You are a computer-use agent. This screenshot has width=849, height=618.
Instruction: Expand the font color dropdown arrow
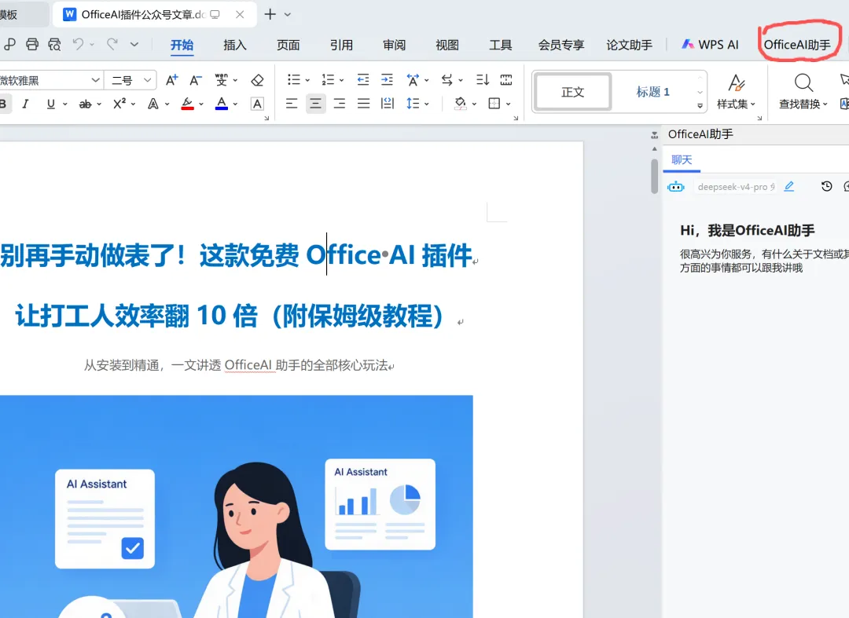coord(235,104)
